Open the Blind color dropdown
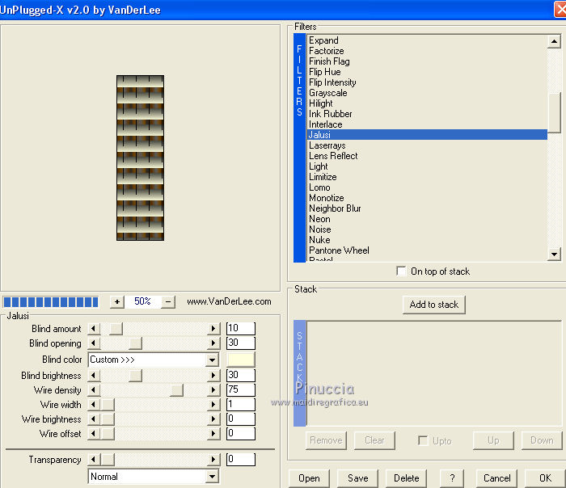The image size is (566, 488). coord(212,360)
